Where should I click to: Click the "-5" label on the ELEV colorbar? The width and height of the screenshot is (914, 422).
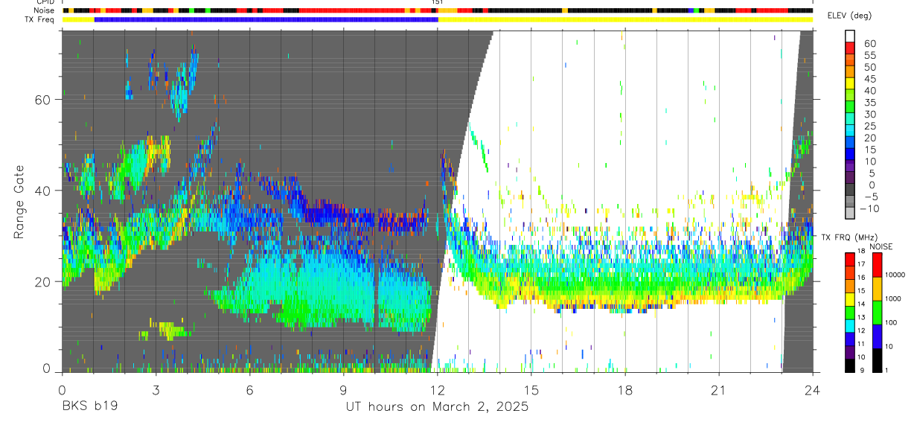pos(870,196)
